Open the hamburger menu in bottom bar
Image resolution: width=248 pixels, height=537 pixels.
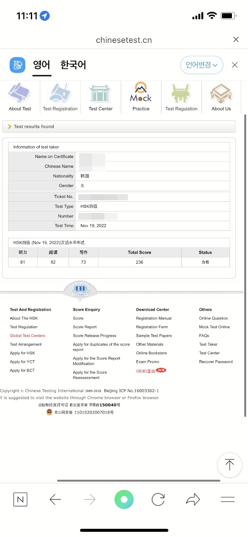tap(227, 500)
